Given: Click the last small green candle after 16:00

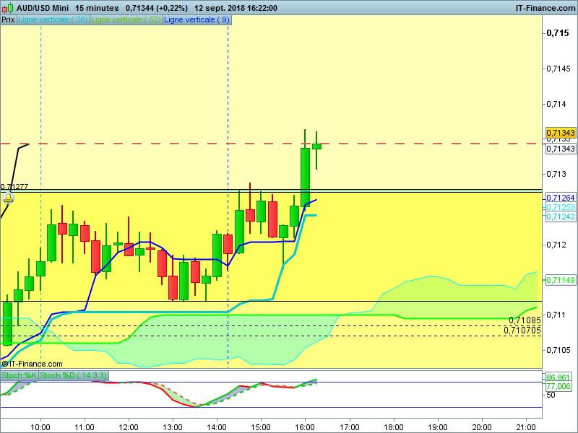Looking at the screenshot, I should (316, 146).
